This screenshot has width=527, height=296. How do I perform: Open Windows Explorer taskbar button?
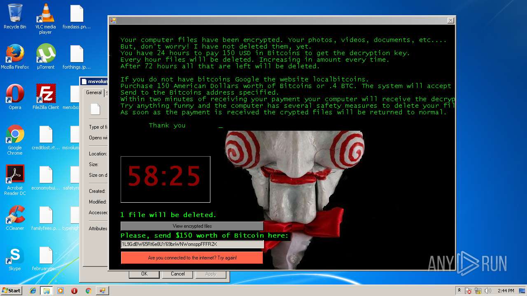pyautogui.click(x=47, y=291)
